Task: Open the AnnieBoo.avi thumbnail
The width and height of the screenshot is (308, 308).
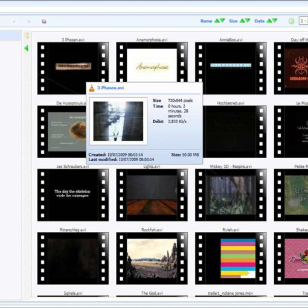Action: (231, 68)
